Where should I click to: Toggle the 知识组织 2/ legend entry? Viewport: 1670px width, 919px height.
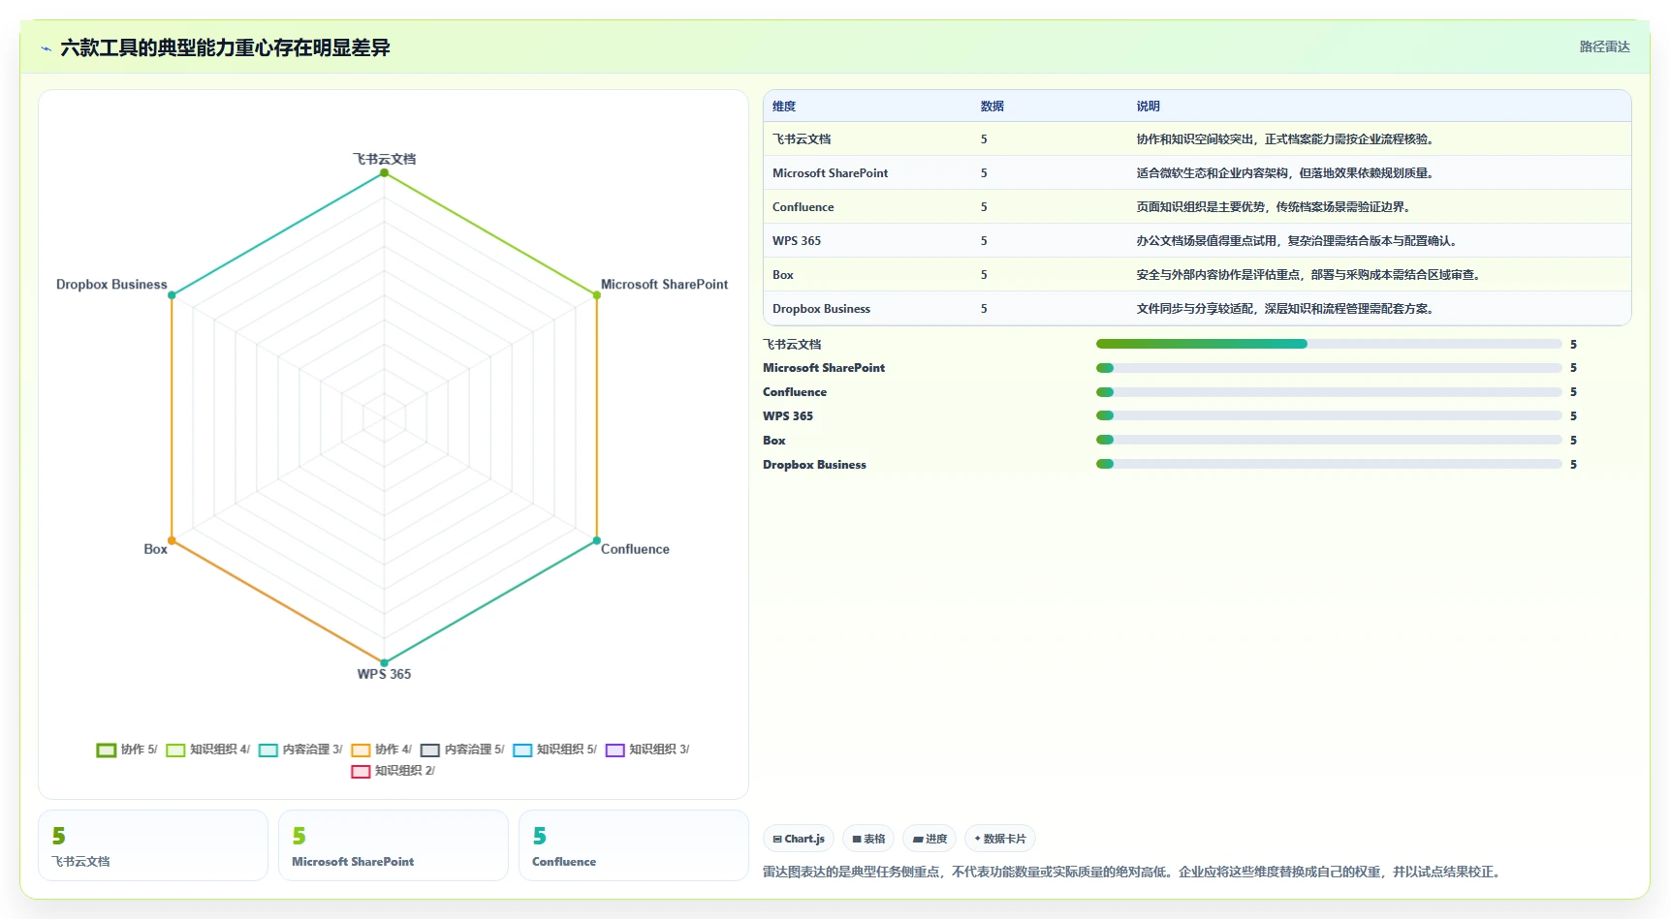394,771
